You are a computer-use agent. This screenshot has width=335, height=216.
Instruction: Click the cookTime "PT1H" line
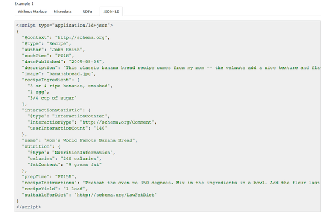coord(48,56)
